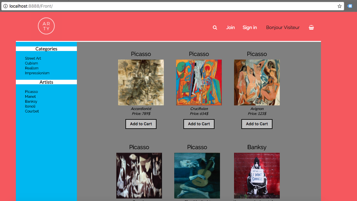This screenshot has height=201, width=357.
Task: Open the shopping cart basket icon
Action: (311, 27)
